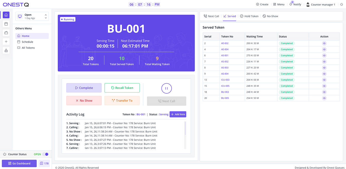This screenshot has width=346, height=169.
Task: Open the Notify bell icon
Action: coord(291,4)
